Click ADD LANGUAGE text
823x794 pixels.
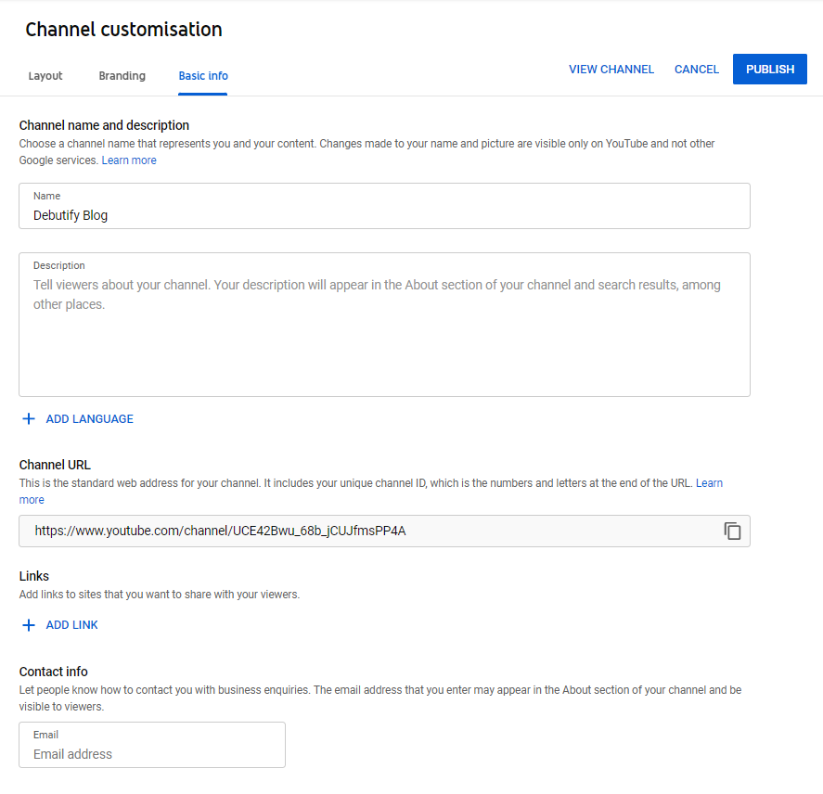(x=90, y=418)
